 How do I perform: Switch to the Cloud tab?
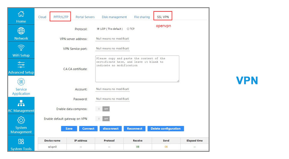(42, 17)
